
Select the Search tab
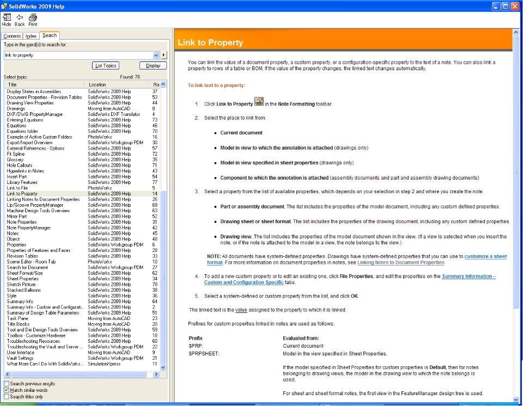pos(50,35)
